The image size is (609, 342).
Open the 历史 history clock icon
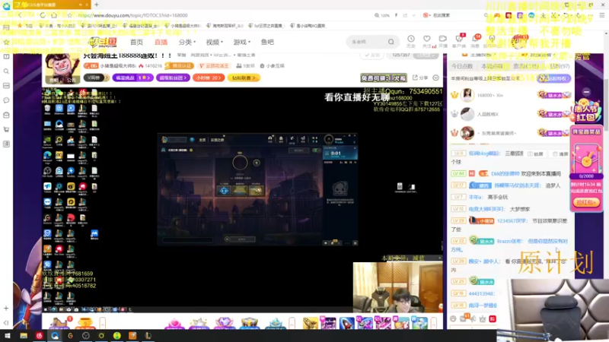tap(411, 41)
